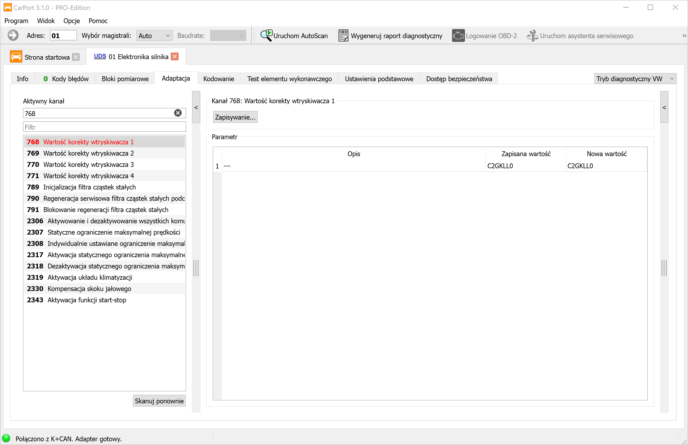Viewport: 688px width, 445px height.
Task: Select channel 769 Wartość korekty wtryskiwacza 2
Action: click(104, 153)
